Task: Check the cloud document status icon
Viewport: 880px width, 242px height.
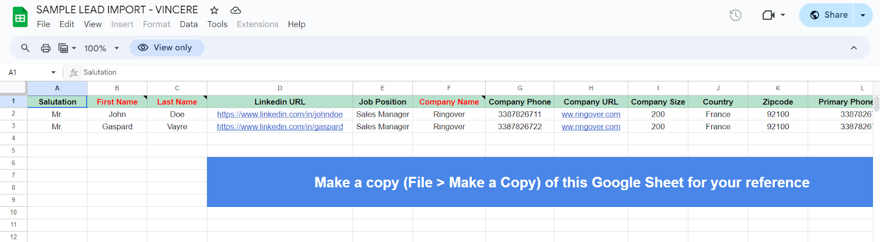Action: pos(235,10)
